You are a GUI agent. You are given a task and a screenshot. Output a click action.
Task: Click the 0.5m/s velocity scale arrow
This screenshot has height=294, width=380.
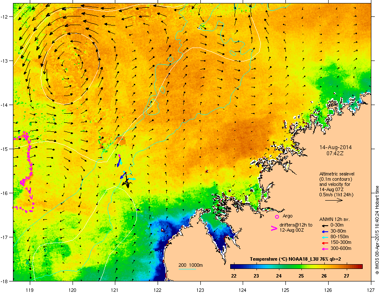pos(334,200)
